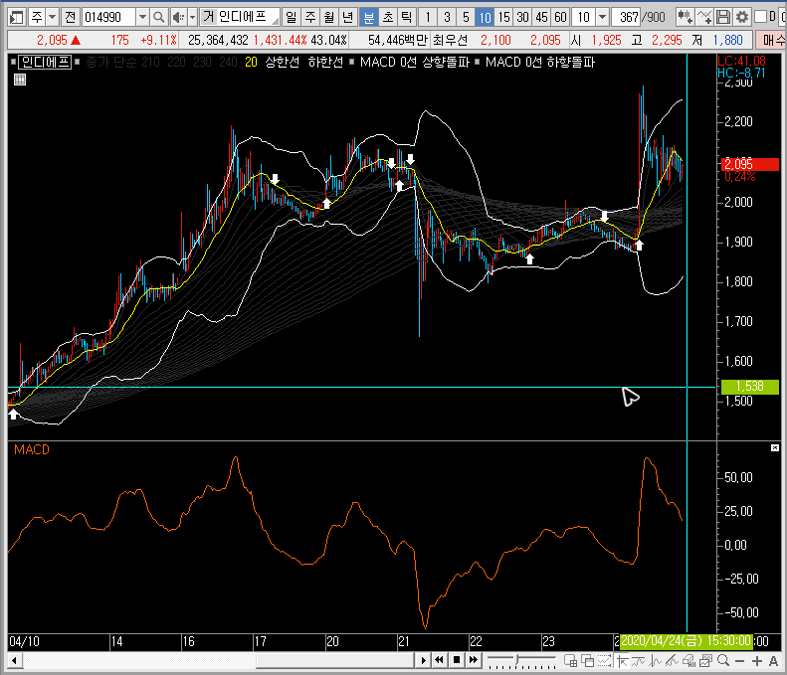Zoom out chart with minus icon
Viewport: 787px width, 675px height.
coord(740,661)
